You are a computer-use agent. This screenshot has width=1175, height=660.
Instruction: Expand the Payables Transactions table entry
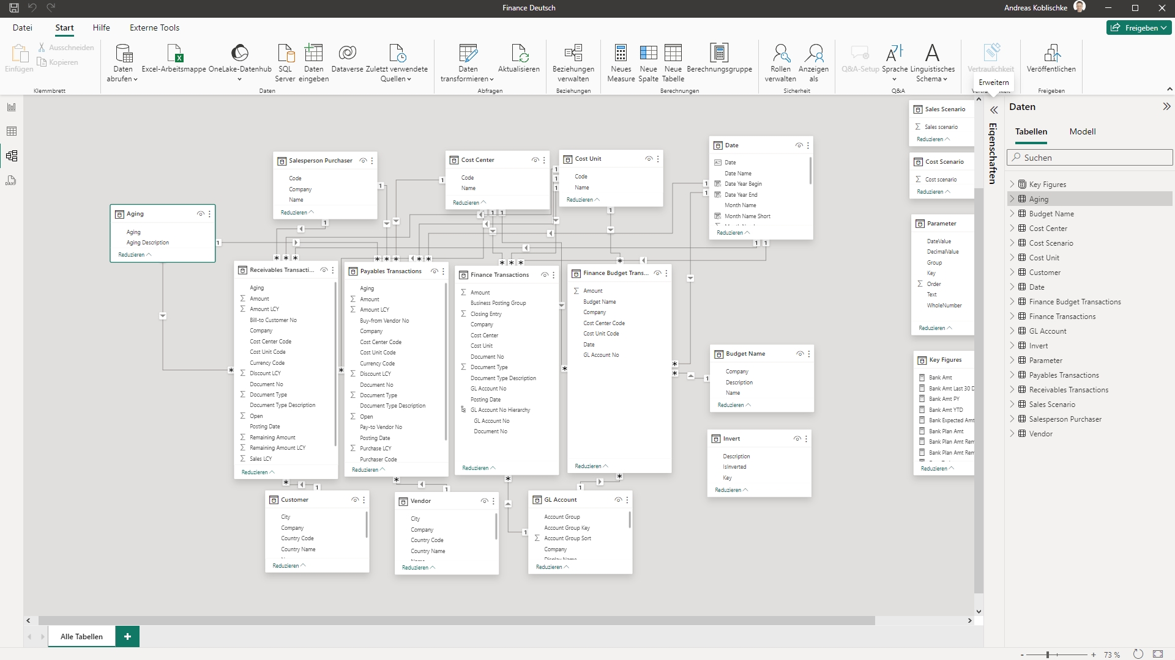(x=1012, y=375)
